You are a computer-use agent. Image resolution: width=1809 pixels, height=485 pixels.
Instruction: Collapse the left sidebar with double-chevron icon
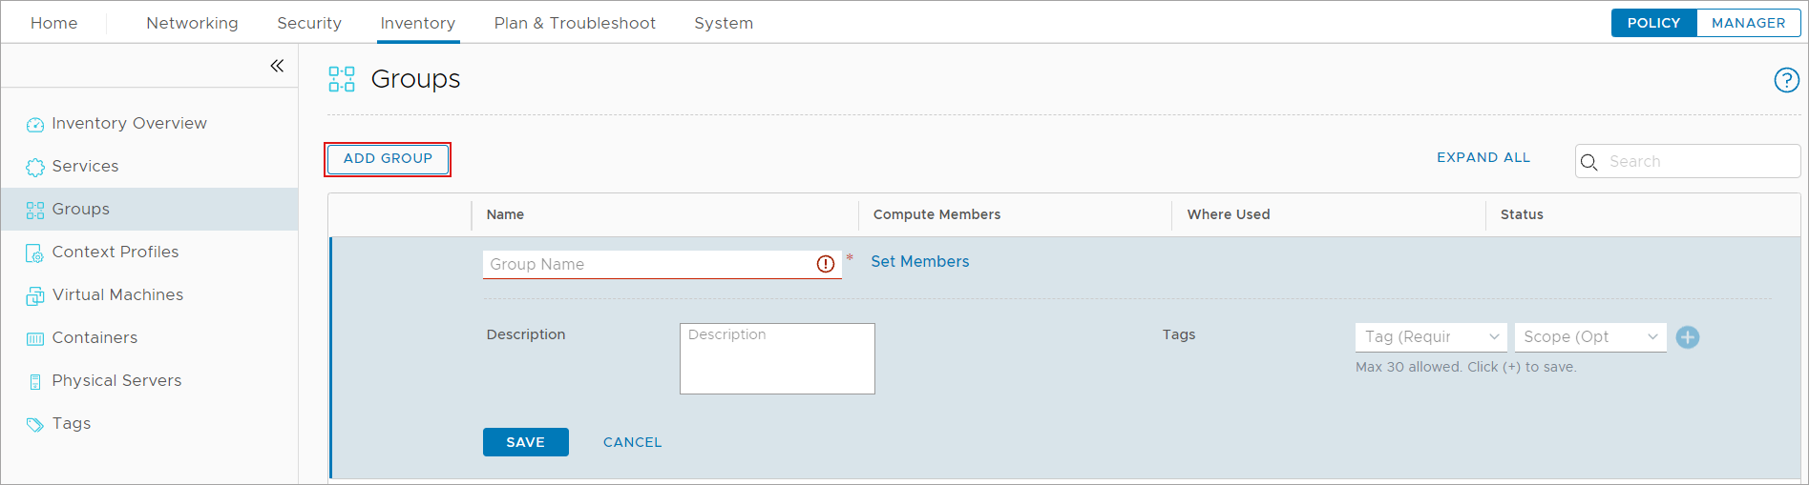coord(277,66)
